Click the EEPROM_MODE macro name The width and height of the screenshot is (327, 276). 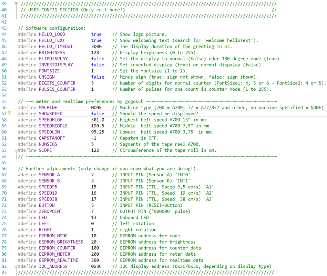tap(53, 236)
